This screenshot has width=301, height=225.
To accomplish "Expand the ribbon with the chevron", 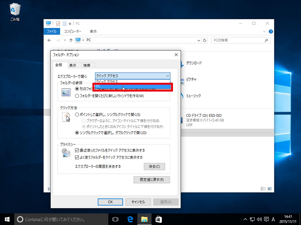I will [x=265, y=31].
